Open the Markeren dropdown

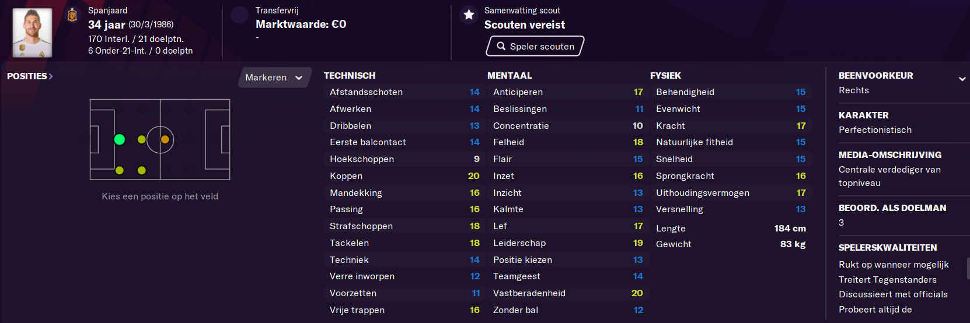click(x=274, y=78)
